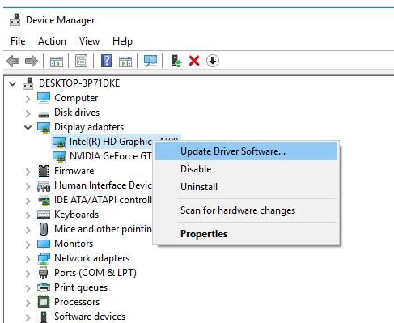Click the Display adapters category icon
This screenshot has height=323, width=394.
[44, 127]
